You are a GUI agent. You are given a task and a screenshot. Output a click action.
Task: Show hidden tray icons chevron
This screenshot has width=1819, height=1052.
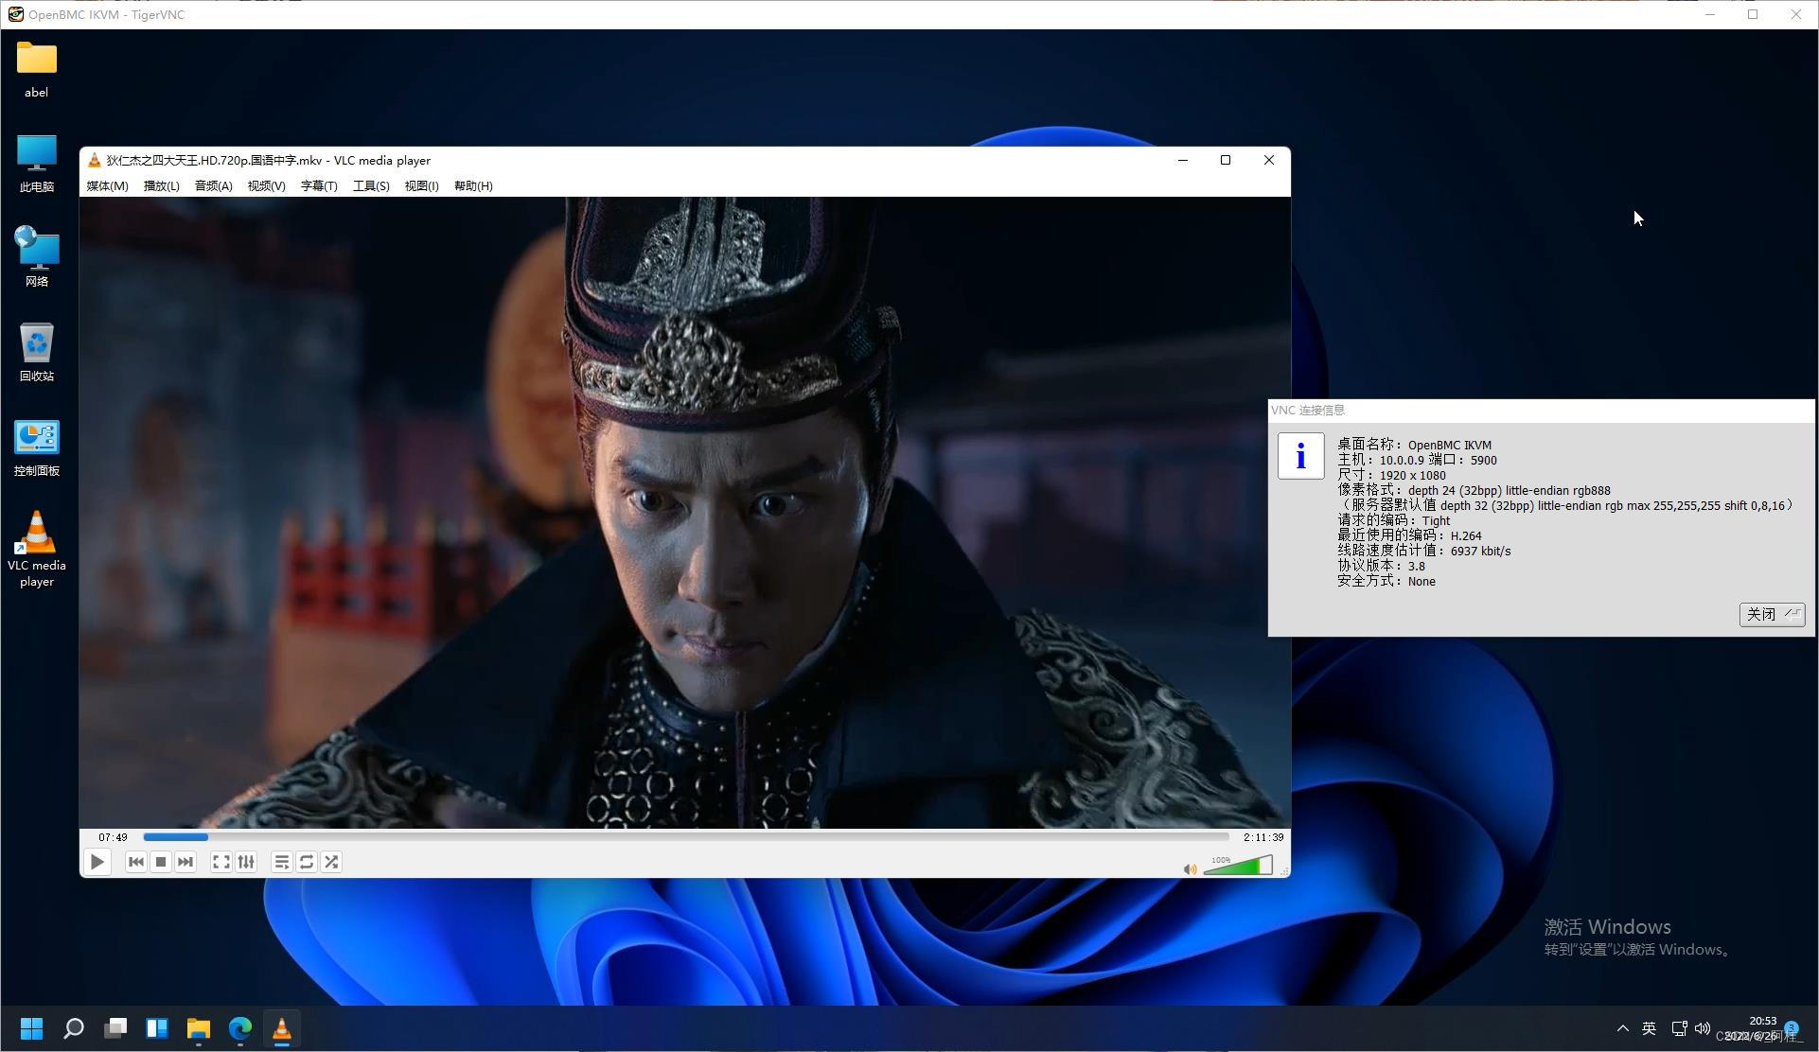(x=1622, y=1028)
